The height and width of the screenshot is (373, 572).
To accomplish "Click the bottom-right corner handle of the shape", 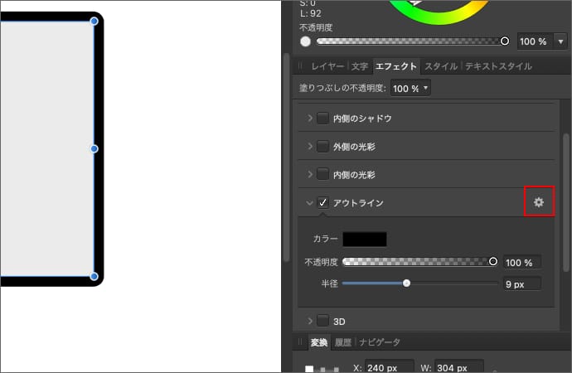I will (x=94, y=276).
